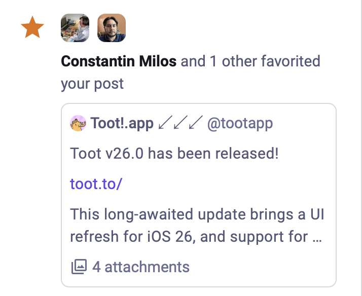Select the "your post" text

click(x=92, y=83)
